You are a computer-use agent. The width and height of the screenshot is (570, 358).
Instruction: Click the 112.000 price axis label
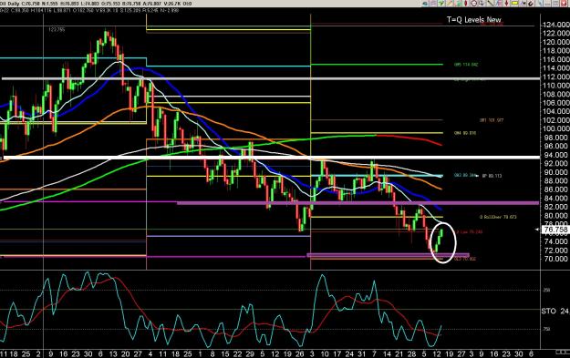[555, 77]
